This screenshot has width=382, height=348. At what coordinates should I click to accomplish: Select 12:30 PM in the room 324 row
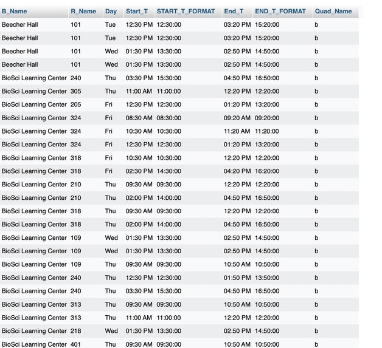tap(139, 145)
